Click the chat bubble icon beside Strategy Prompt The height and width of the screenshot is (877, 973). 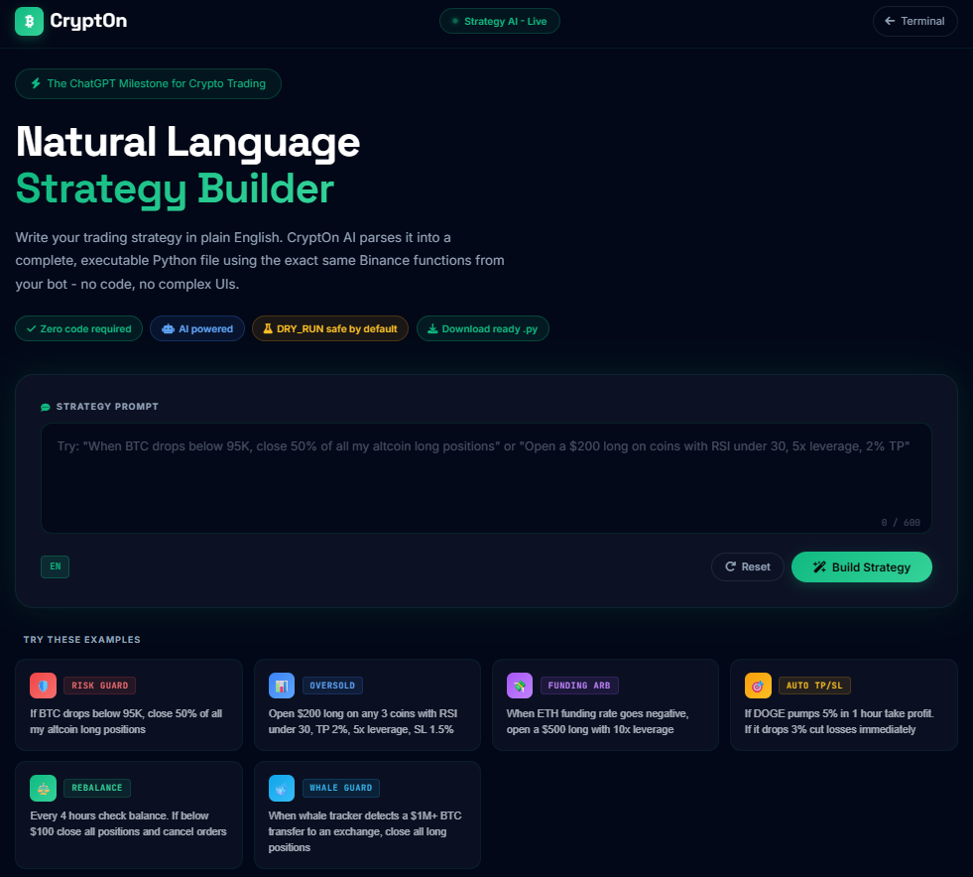click(46, 407)
